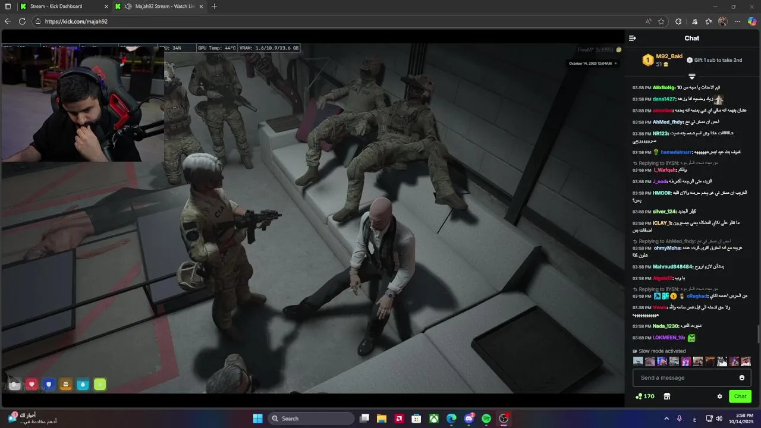Collapse the chat panel with arrow icon

pos(633,38)
